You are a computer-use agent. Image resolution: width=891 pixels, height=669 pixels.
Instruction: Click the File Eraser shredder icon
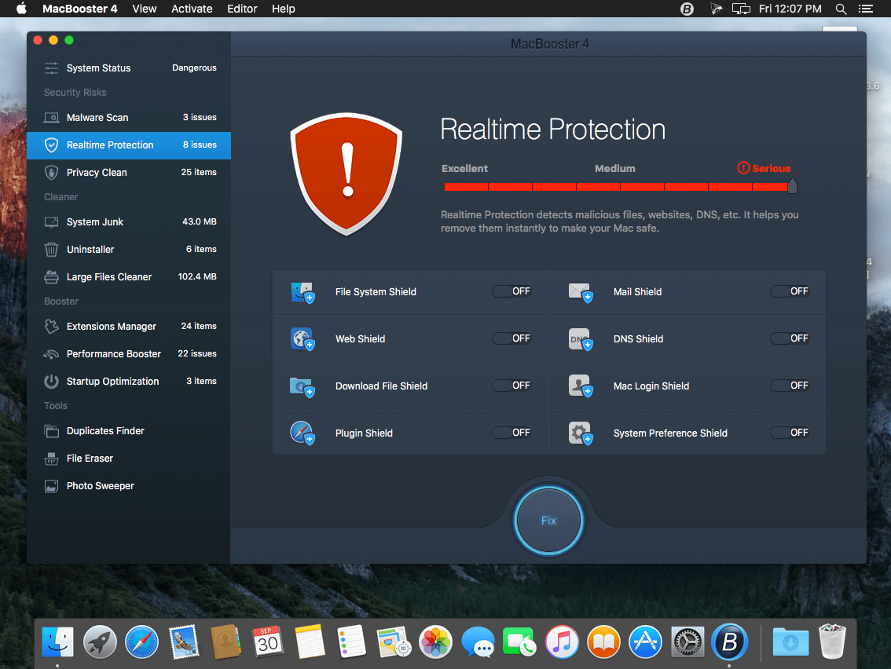[51, 459]
